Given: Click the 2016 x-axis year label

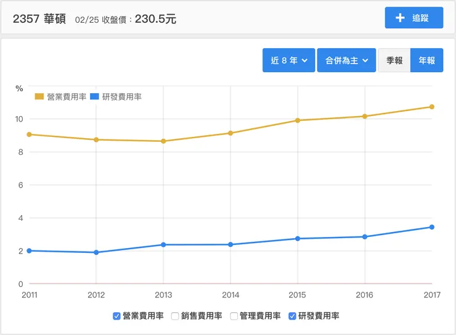Looking at the screenshot, I should [364, 295].
